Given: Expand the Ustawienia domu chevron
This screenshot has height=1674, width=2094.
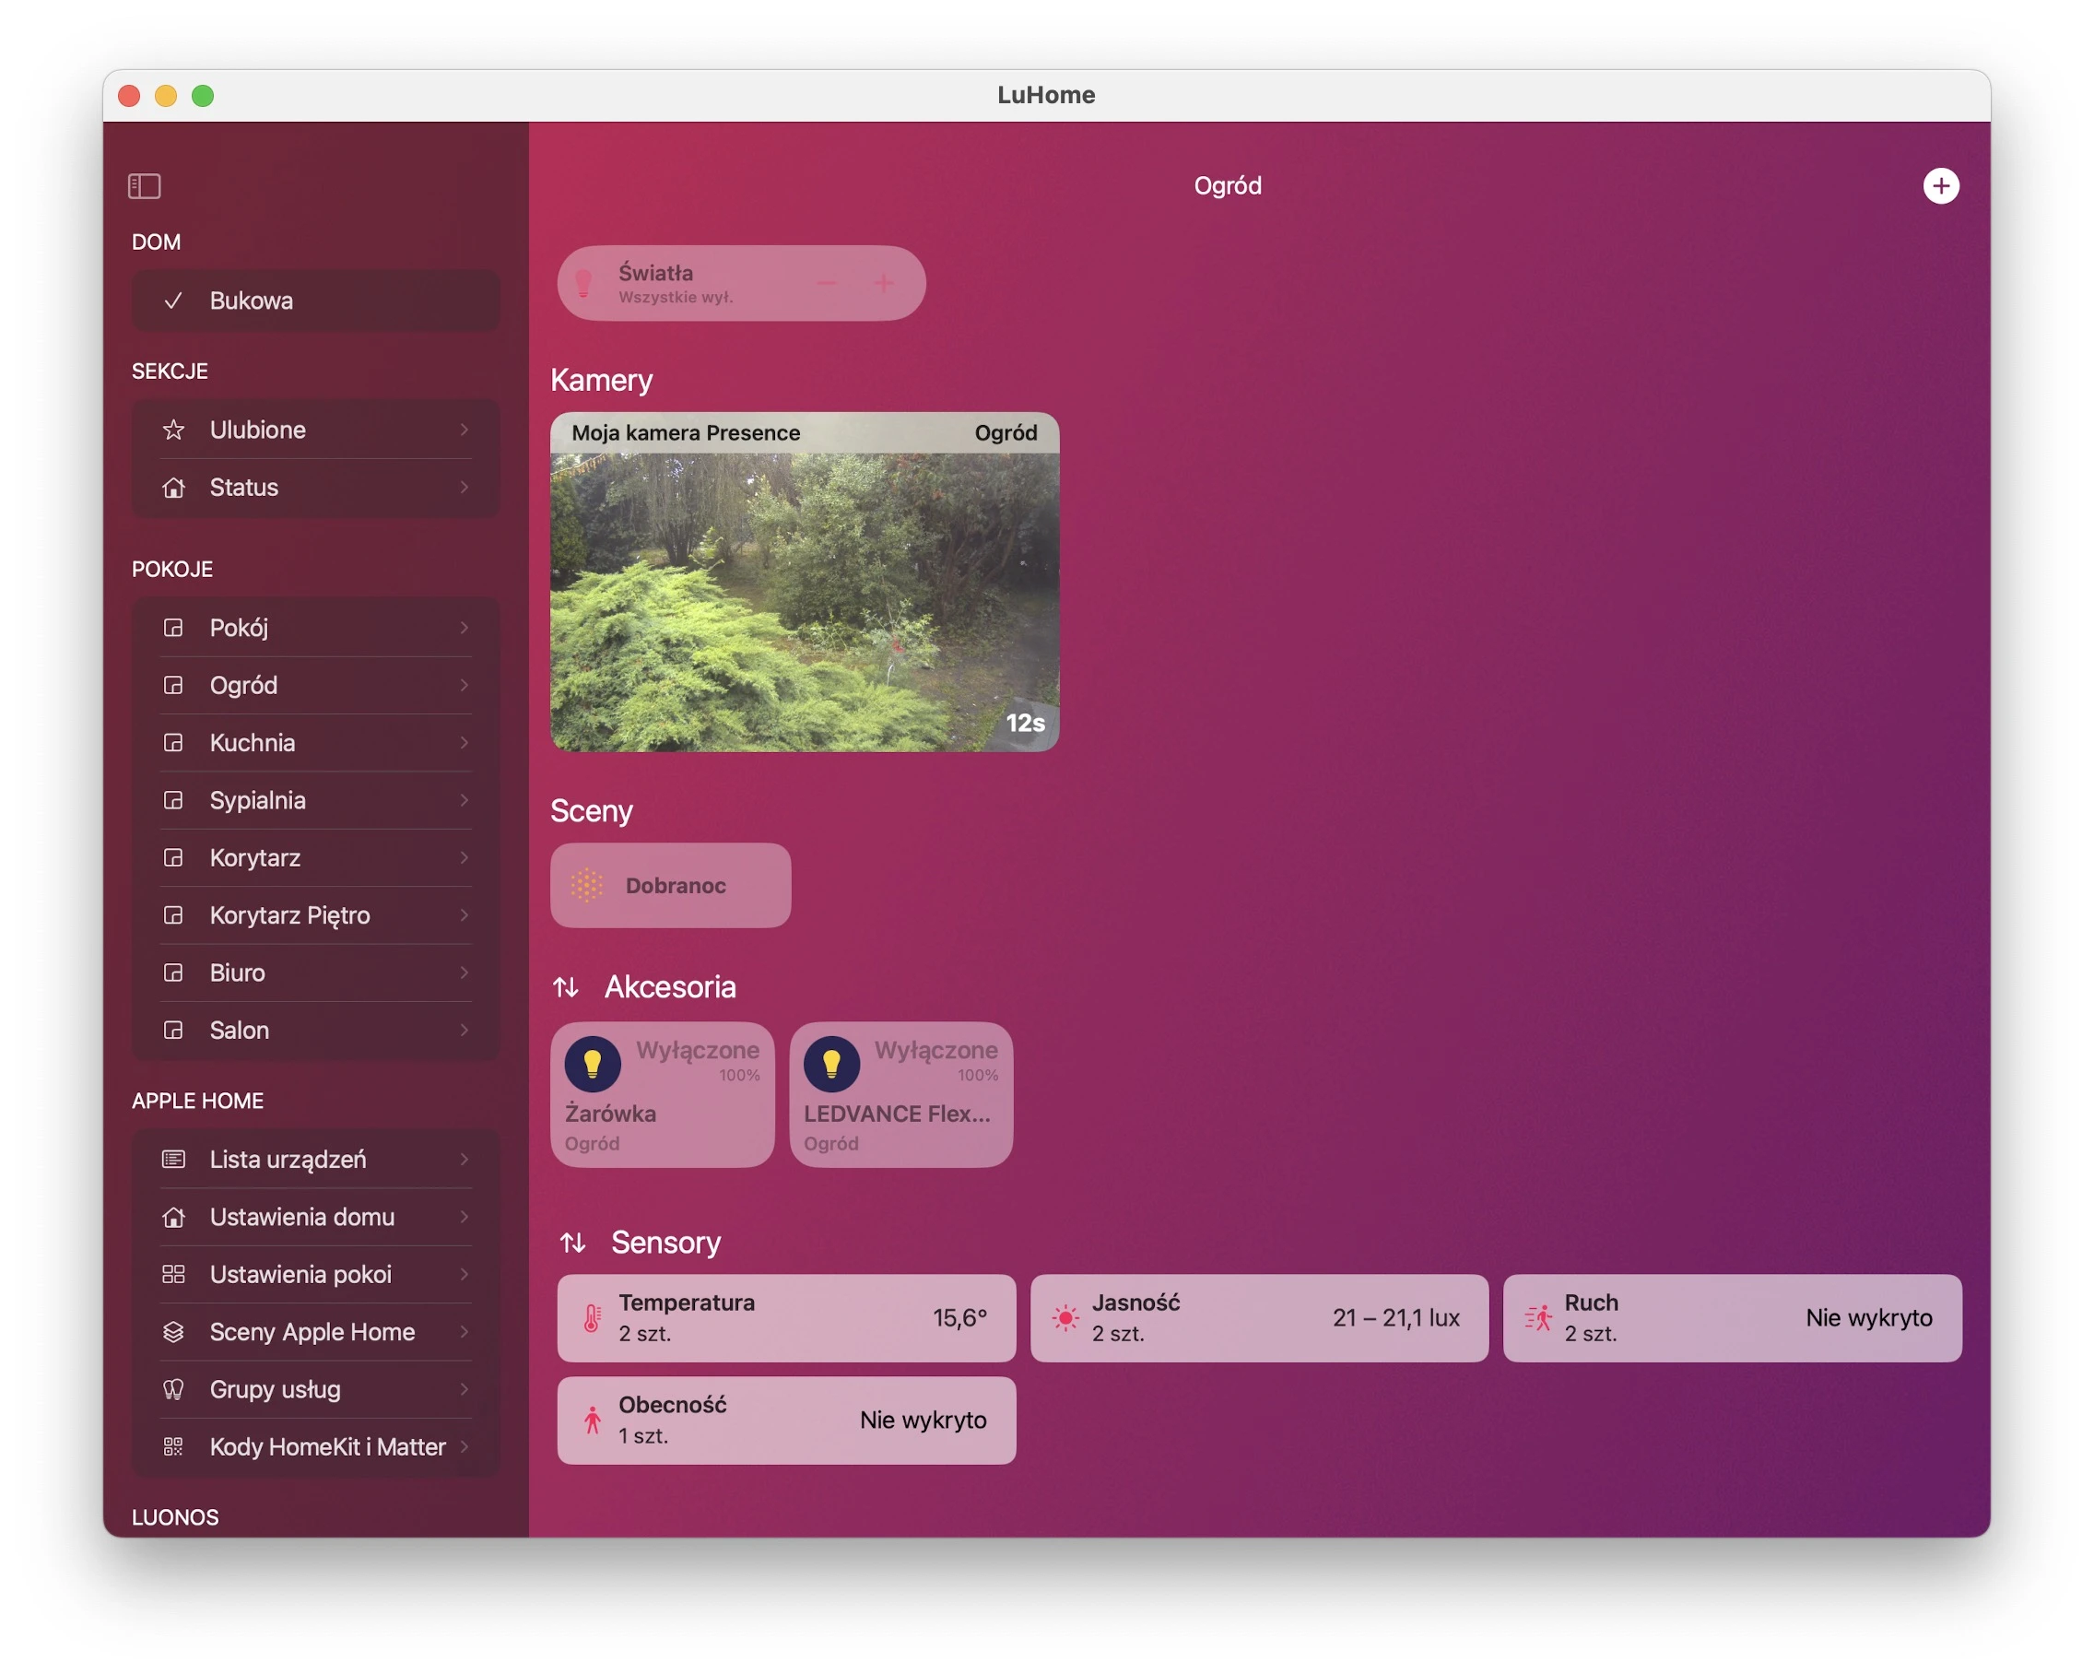Looking at the screenshot, I should tap(465, 1217).
